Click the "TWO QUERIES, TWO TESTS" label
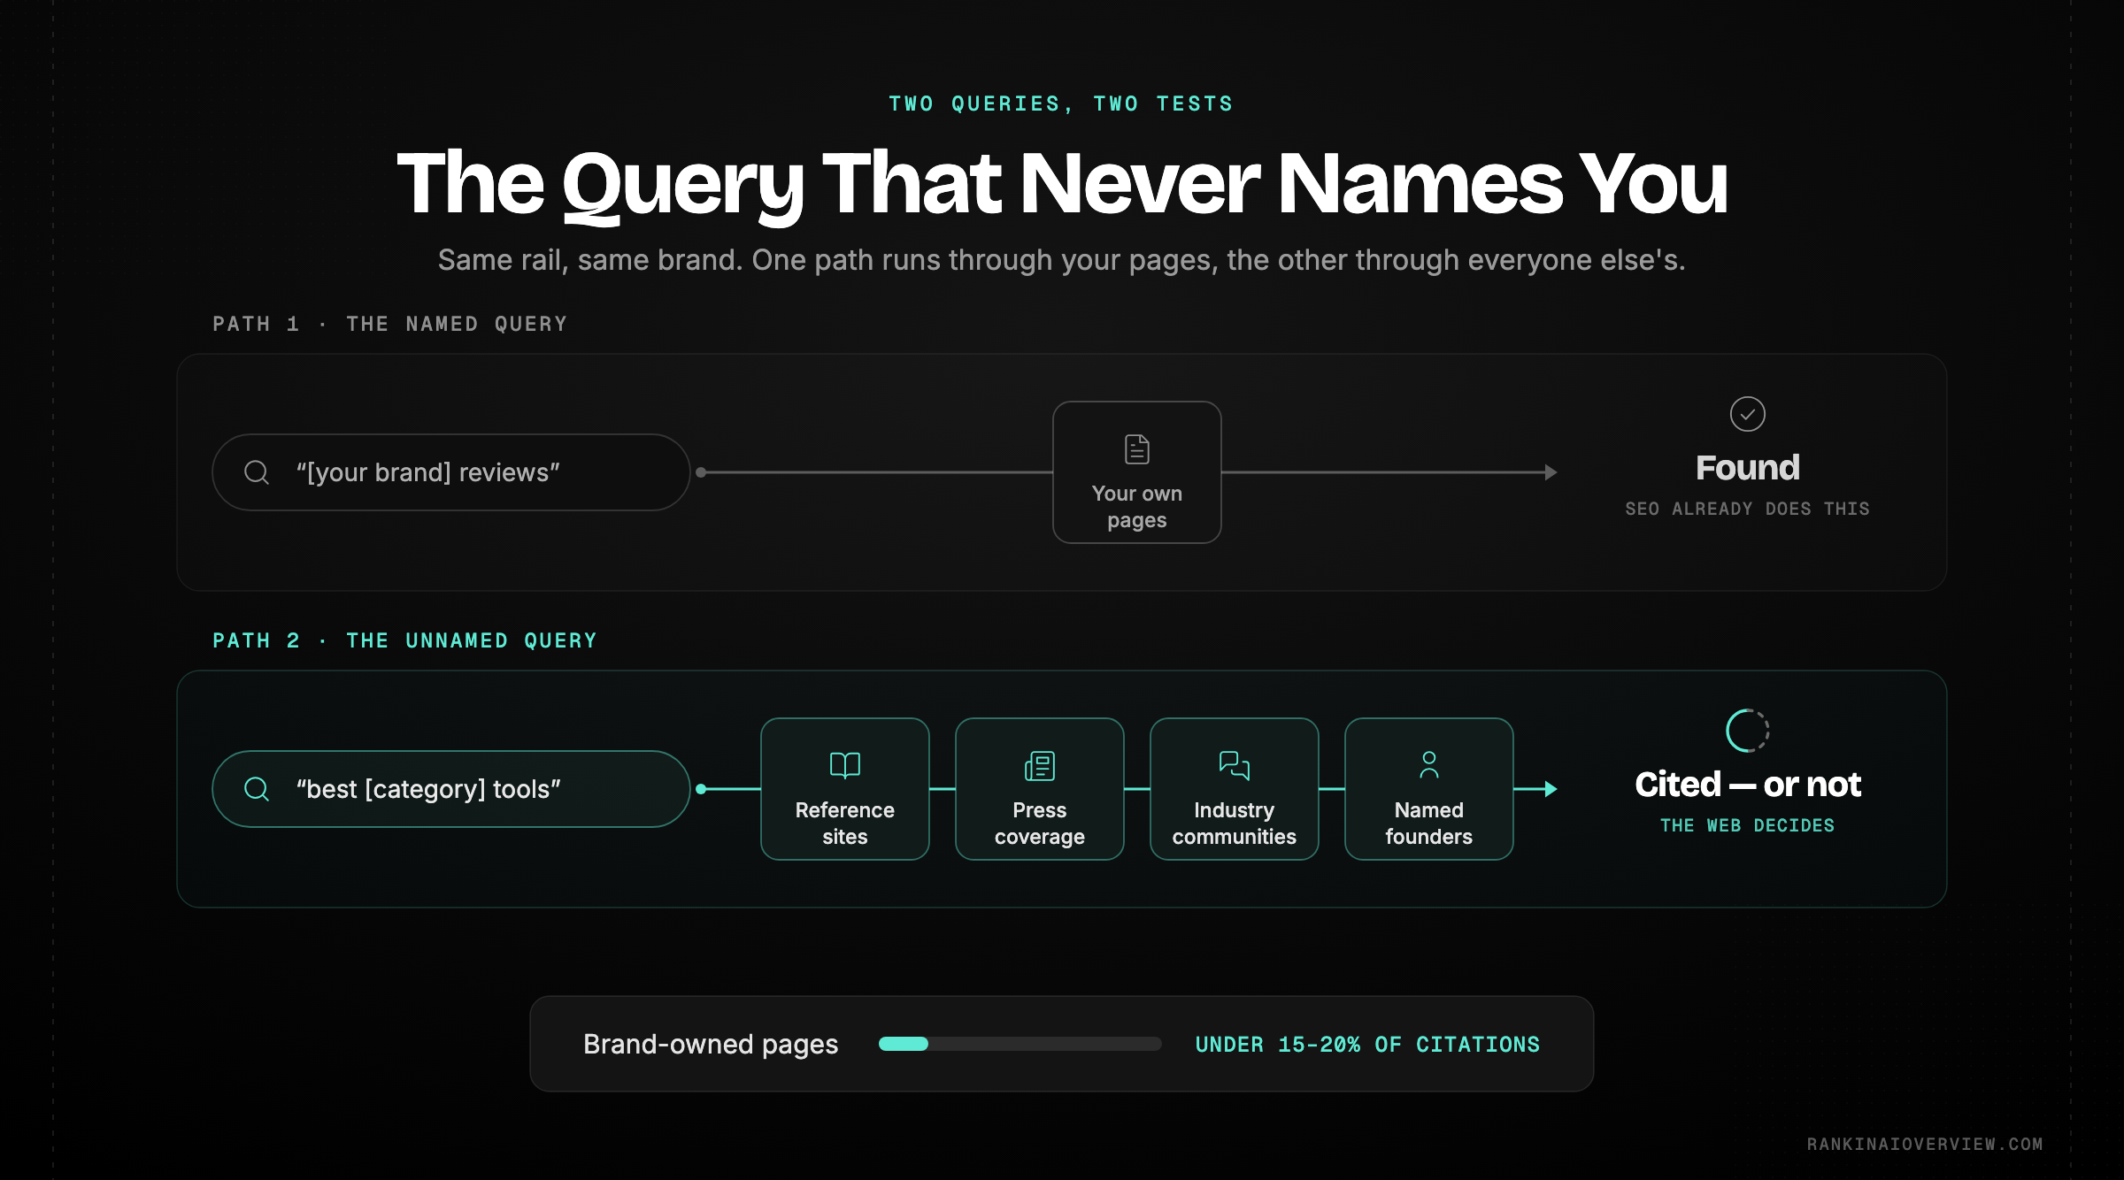Image resolution: width=2124 pixels, height=1180 pixels. pyautogui.click(x=1061, y=104)
